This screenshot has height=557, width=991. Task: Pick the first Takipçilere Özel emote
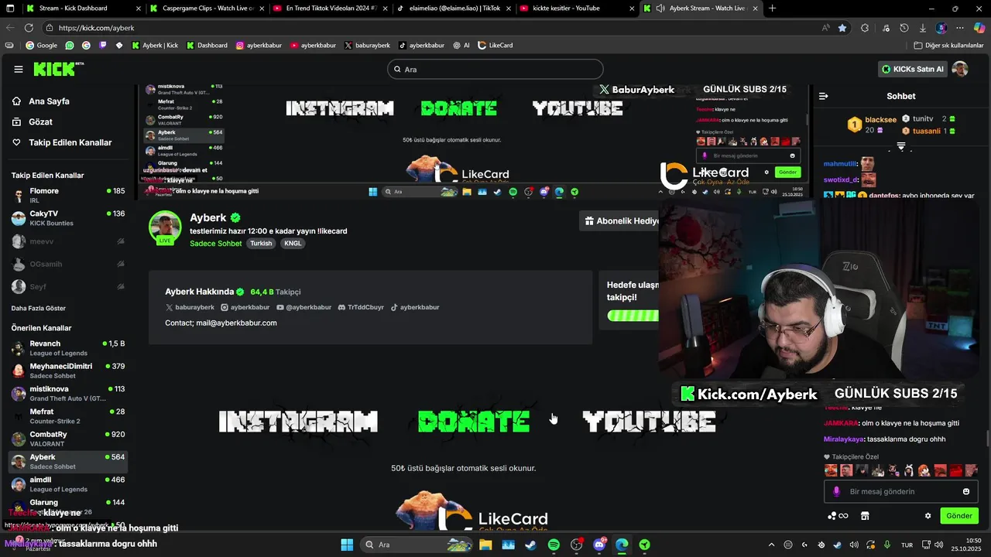pos(831,470)
